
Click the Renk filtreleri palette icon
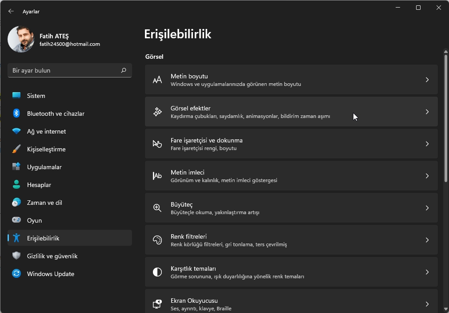pos(157,240)
